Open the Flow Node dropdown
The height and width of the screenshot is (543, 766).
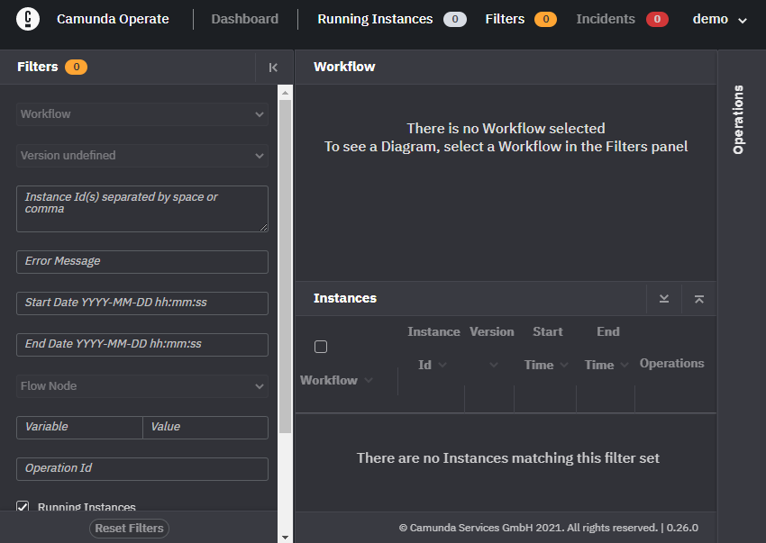142,386
